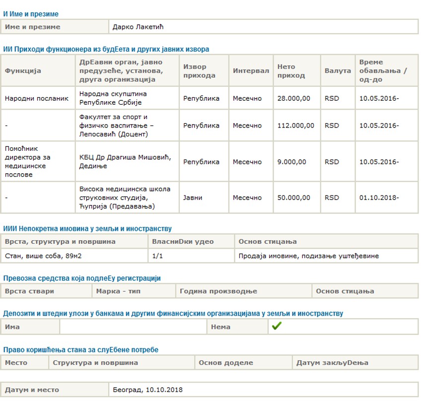This screenshot has width=422, height=401.
Task: Select the income source cell Јавни
Action: click(193, 198)
